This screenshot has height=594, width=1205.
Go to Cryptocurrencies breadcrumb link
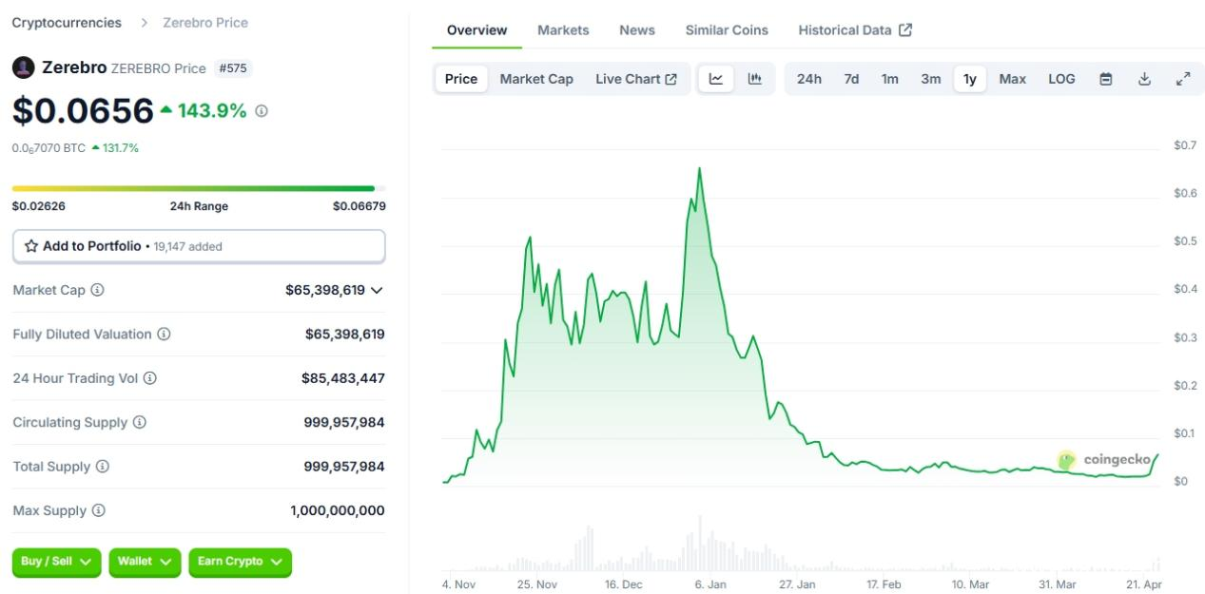tap(67, 22)
